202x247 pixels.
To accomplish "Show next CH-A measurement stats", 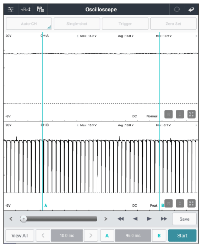I will click(x=196, y=36).
